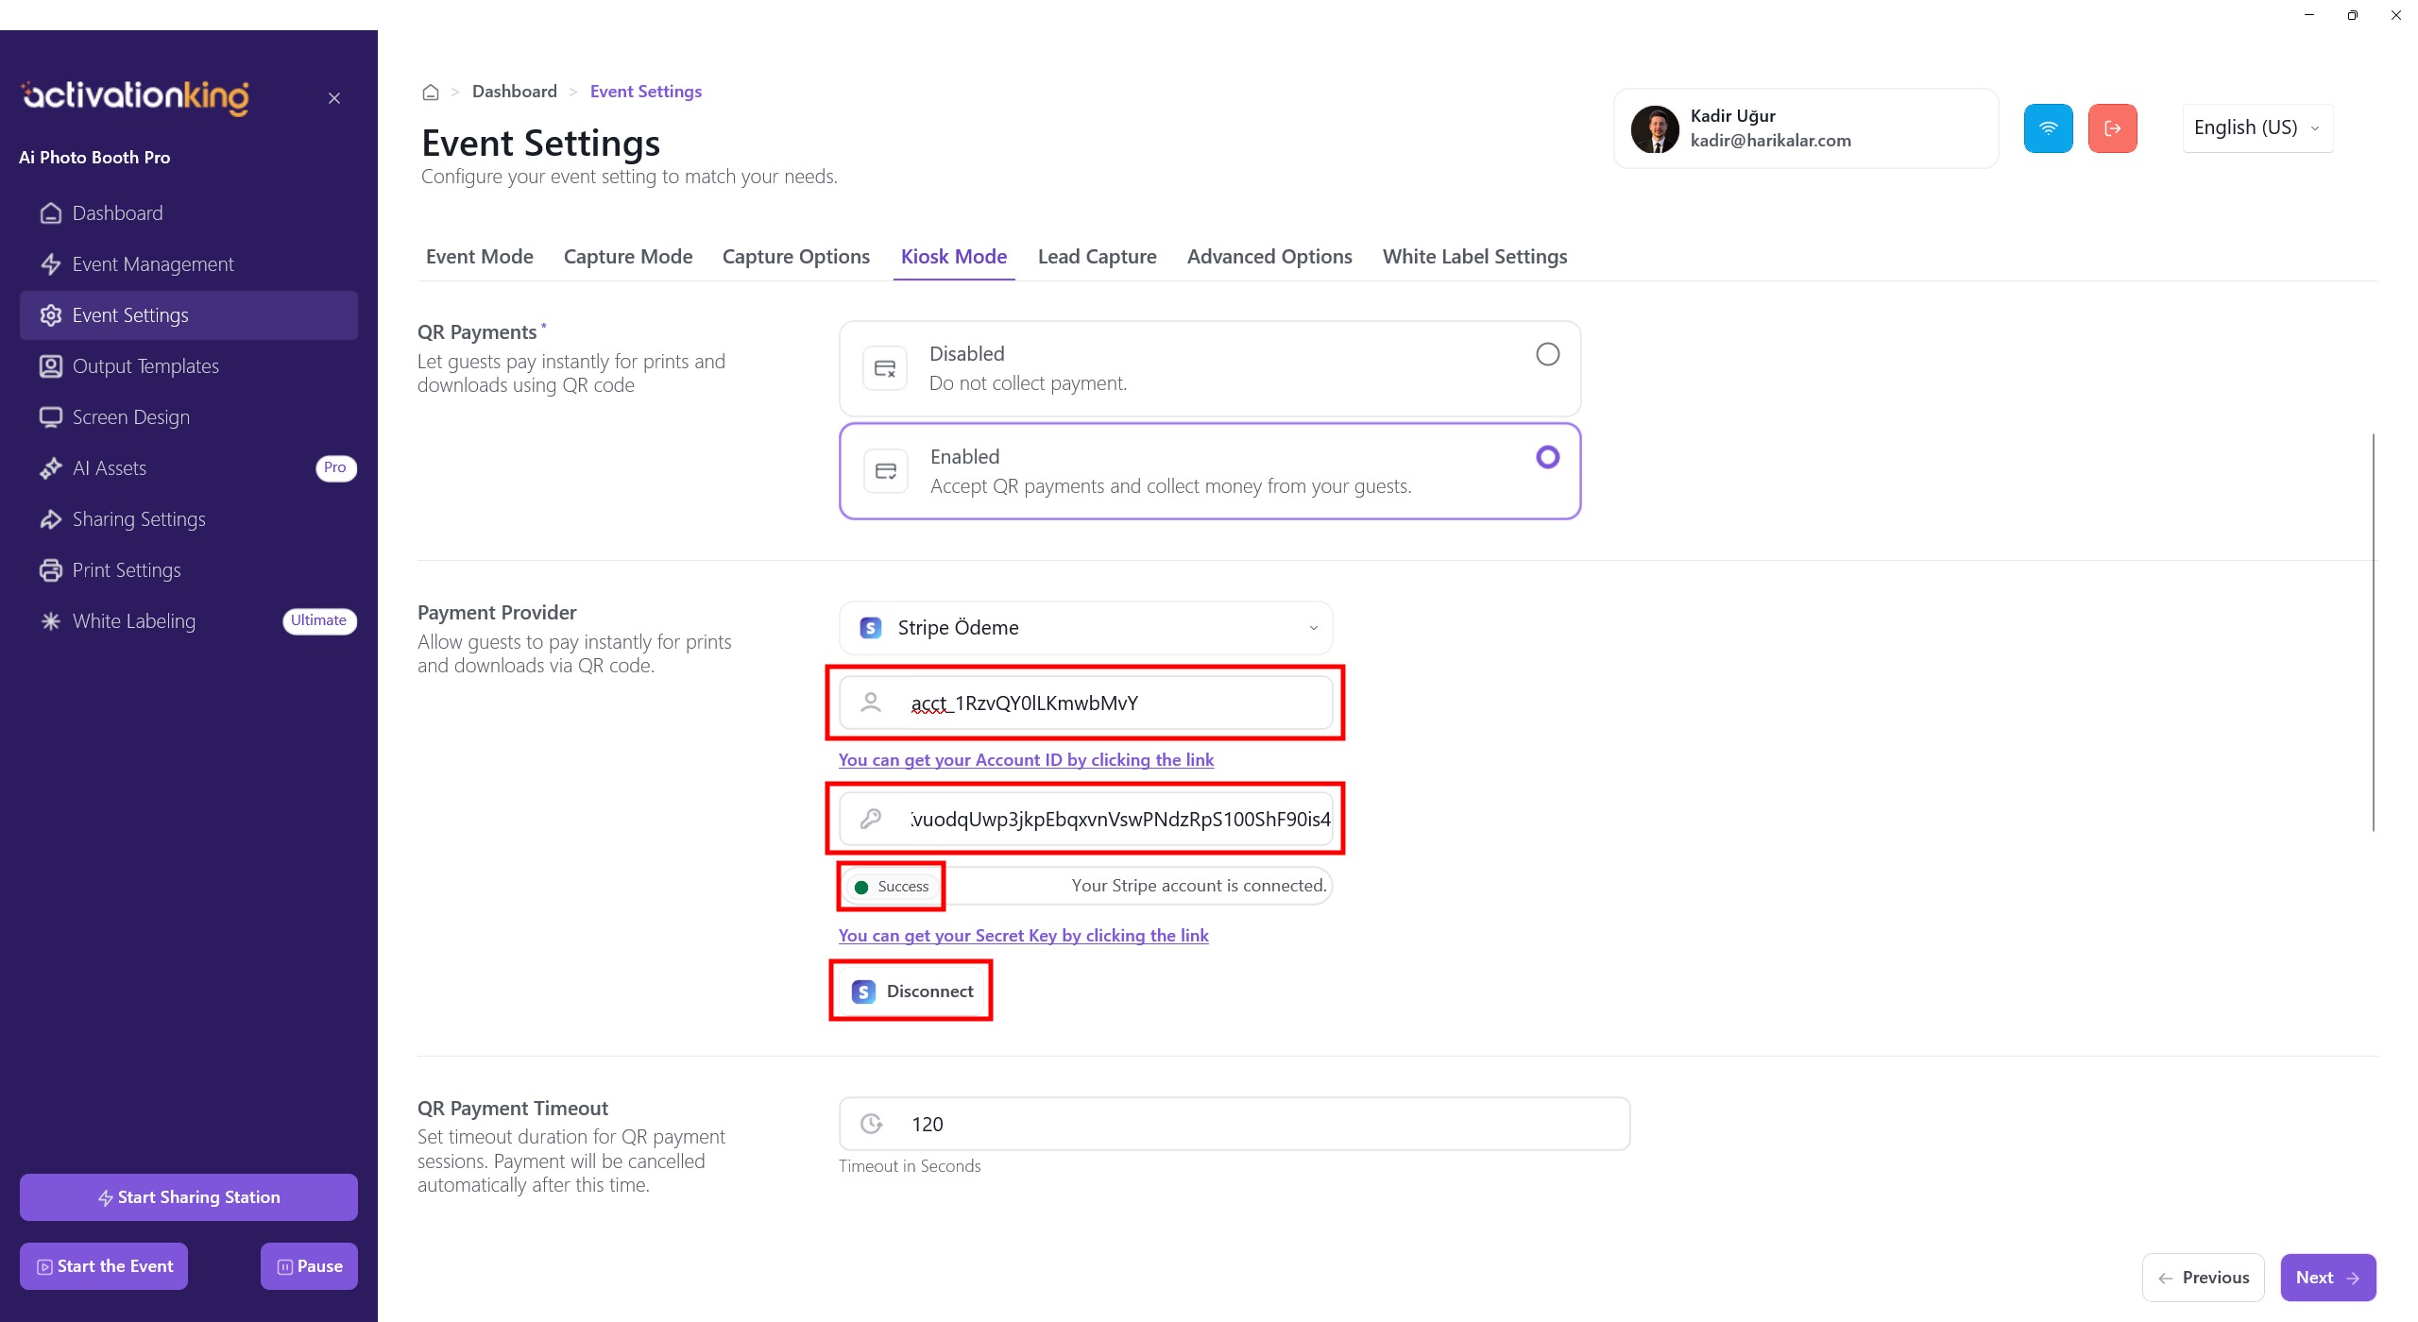
Task: Click the QR Payment Timeout field
Action: pyautogui.click(x=1234, y=1124)
